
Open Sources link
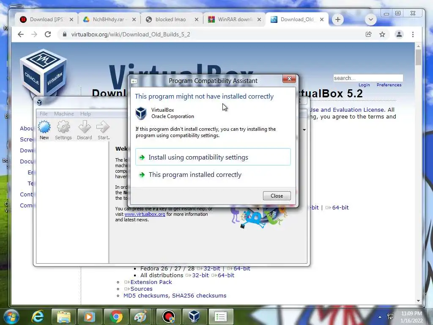pos(141,289)
